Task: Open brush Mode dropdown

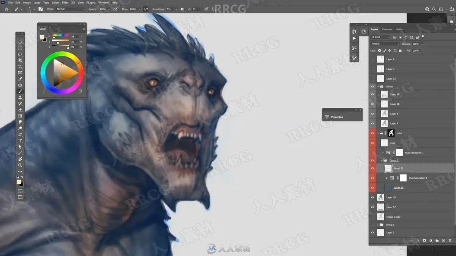Action: pyautogui.click(x=70, y=9)
